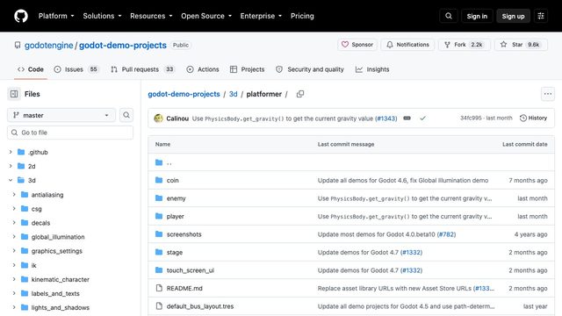Expand the decals folder chevron
This screenshot has height=316, width=562.
click(14, 222)
